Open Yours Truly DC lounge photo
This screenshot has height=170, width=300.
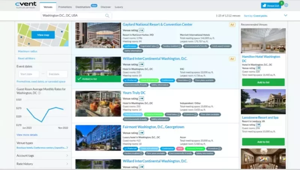pyautogui.click(x=98, y=104)
